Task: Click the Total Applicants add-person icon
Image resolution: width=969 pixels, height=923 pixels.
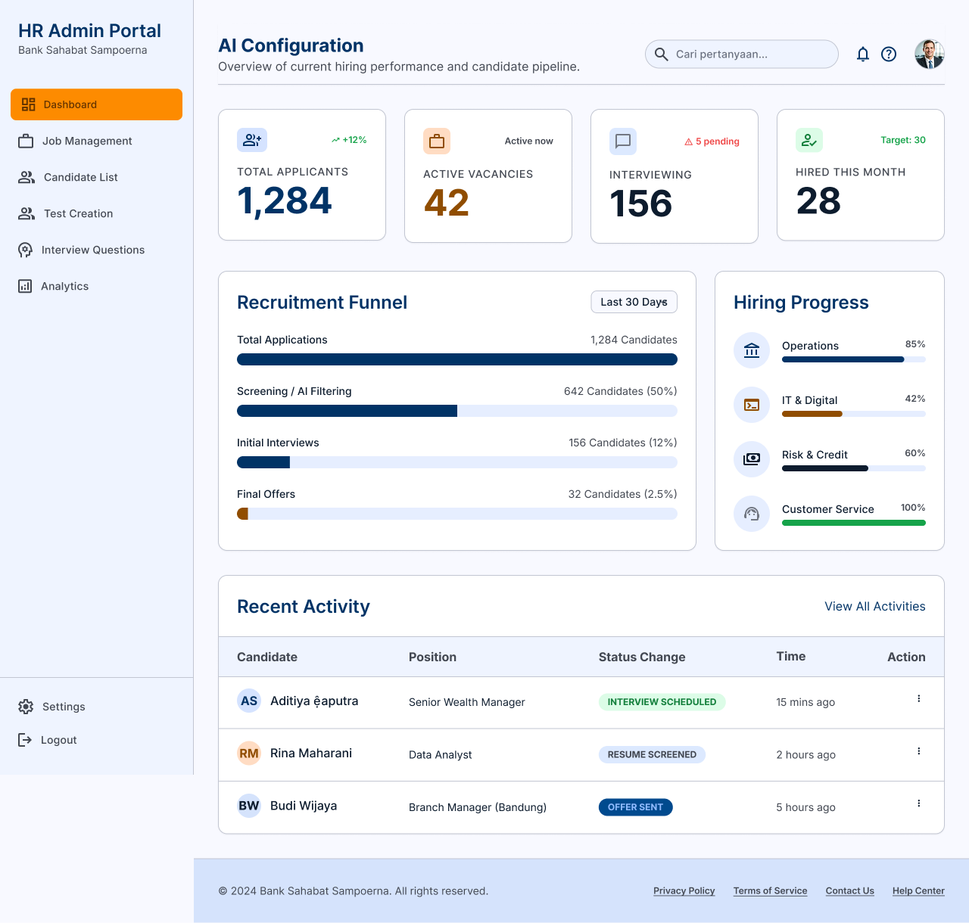Action: 252,140
